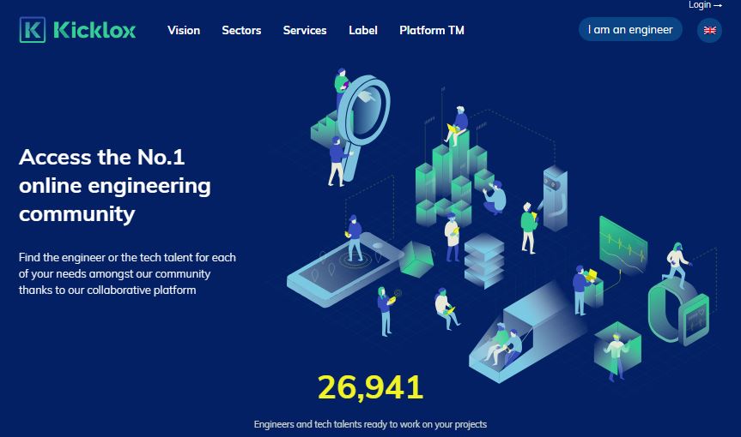741x437 pixels.
Task: Open the Sectors menu item
Action: tap(241, 30)
